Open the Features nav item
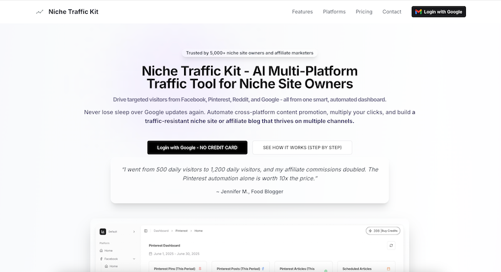 (x=302, y=12)
